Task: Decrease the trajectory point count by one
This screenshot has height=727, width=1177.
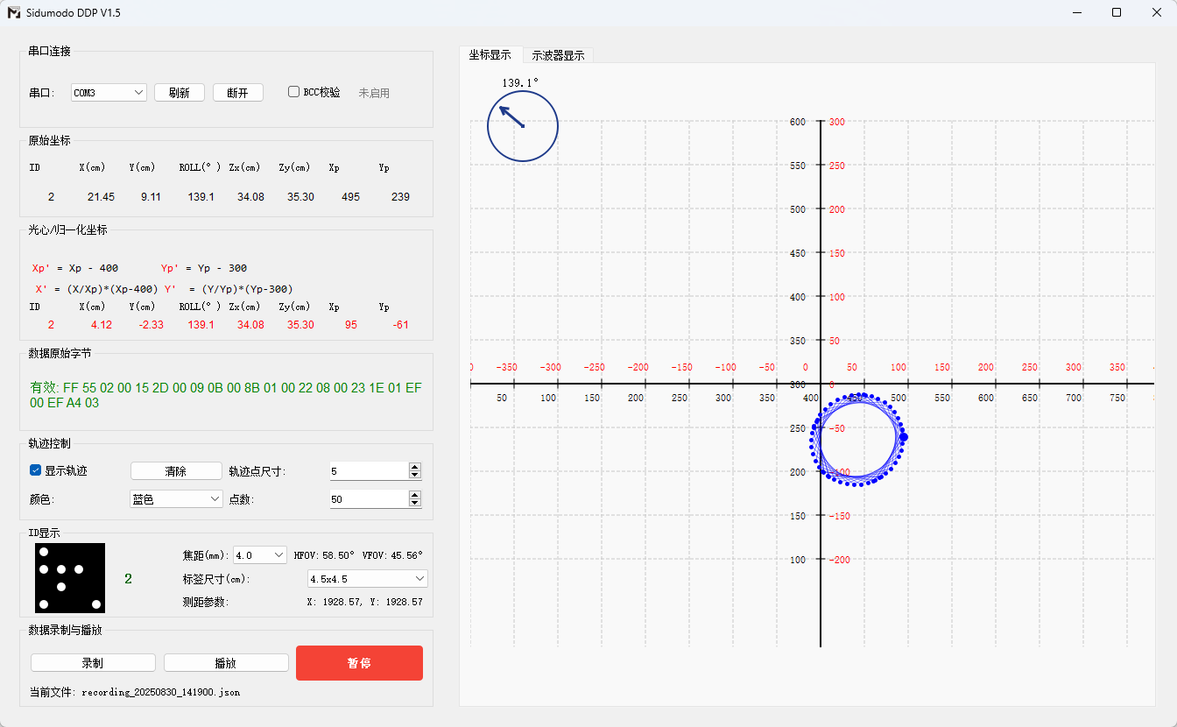Action: point(415,503)
